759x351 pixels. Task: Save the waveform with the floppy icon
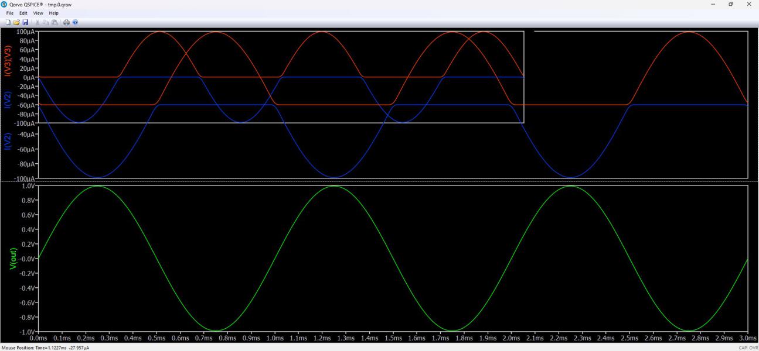25,22
